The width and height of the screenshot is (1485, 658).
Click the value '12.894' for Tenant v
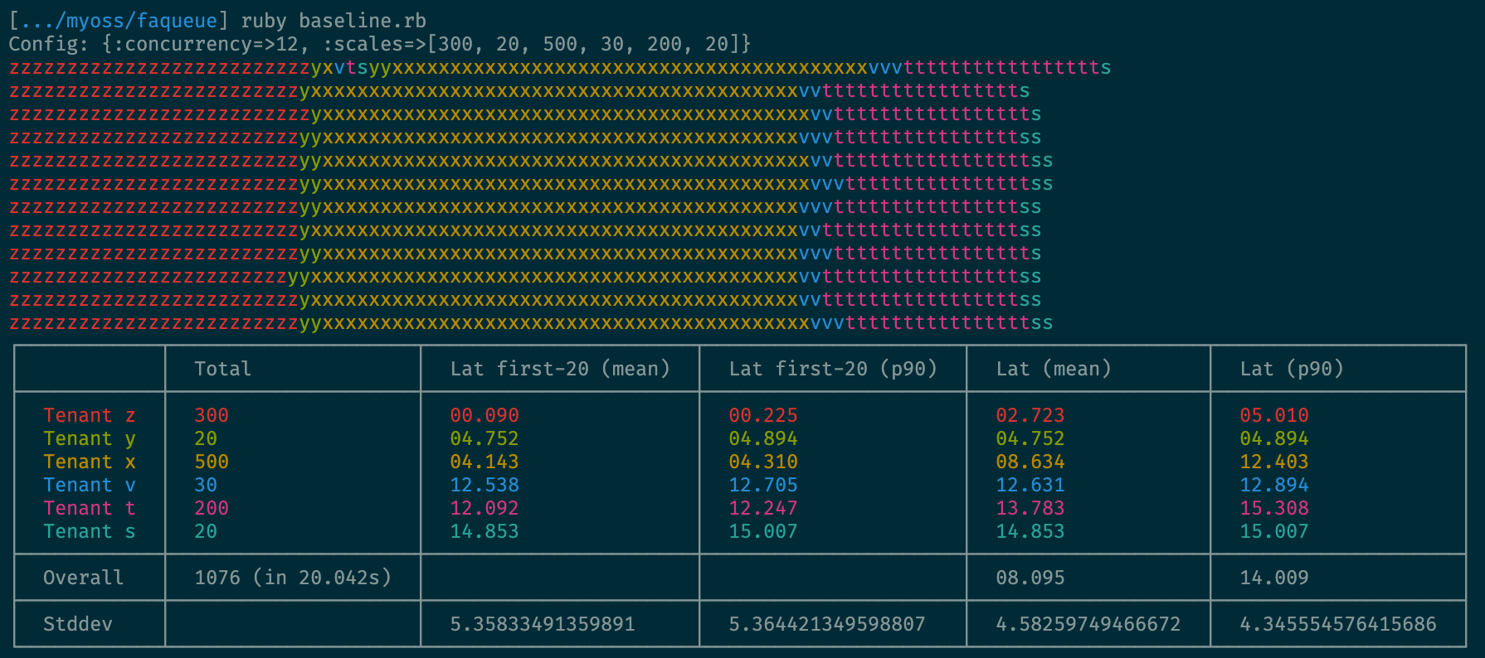(x=1274, y=485)
